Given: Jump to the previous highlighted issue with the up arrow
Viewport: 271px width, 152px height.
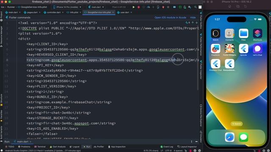Looking at the screenshot, I should tap(193, 22).
